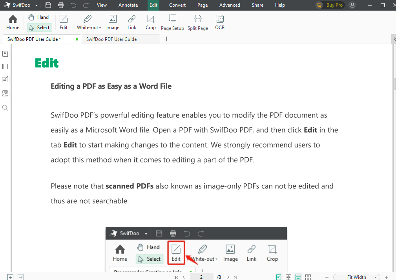
Task: Go forward to the next view
Action: tap(21, 277)
